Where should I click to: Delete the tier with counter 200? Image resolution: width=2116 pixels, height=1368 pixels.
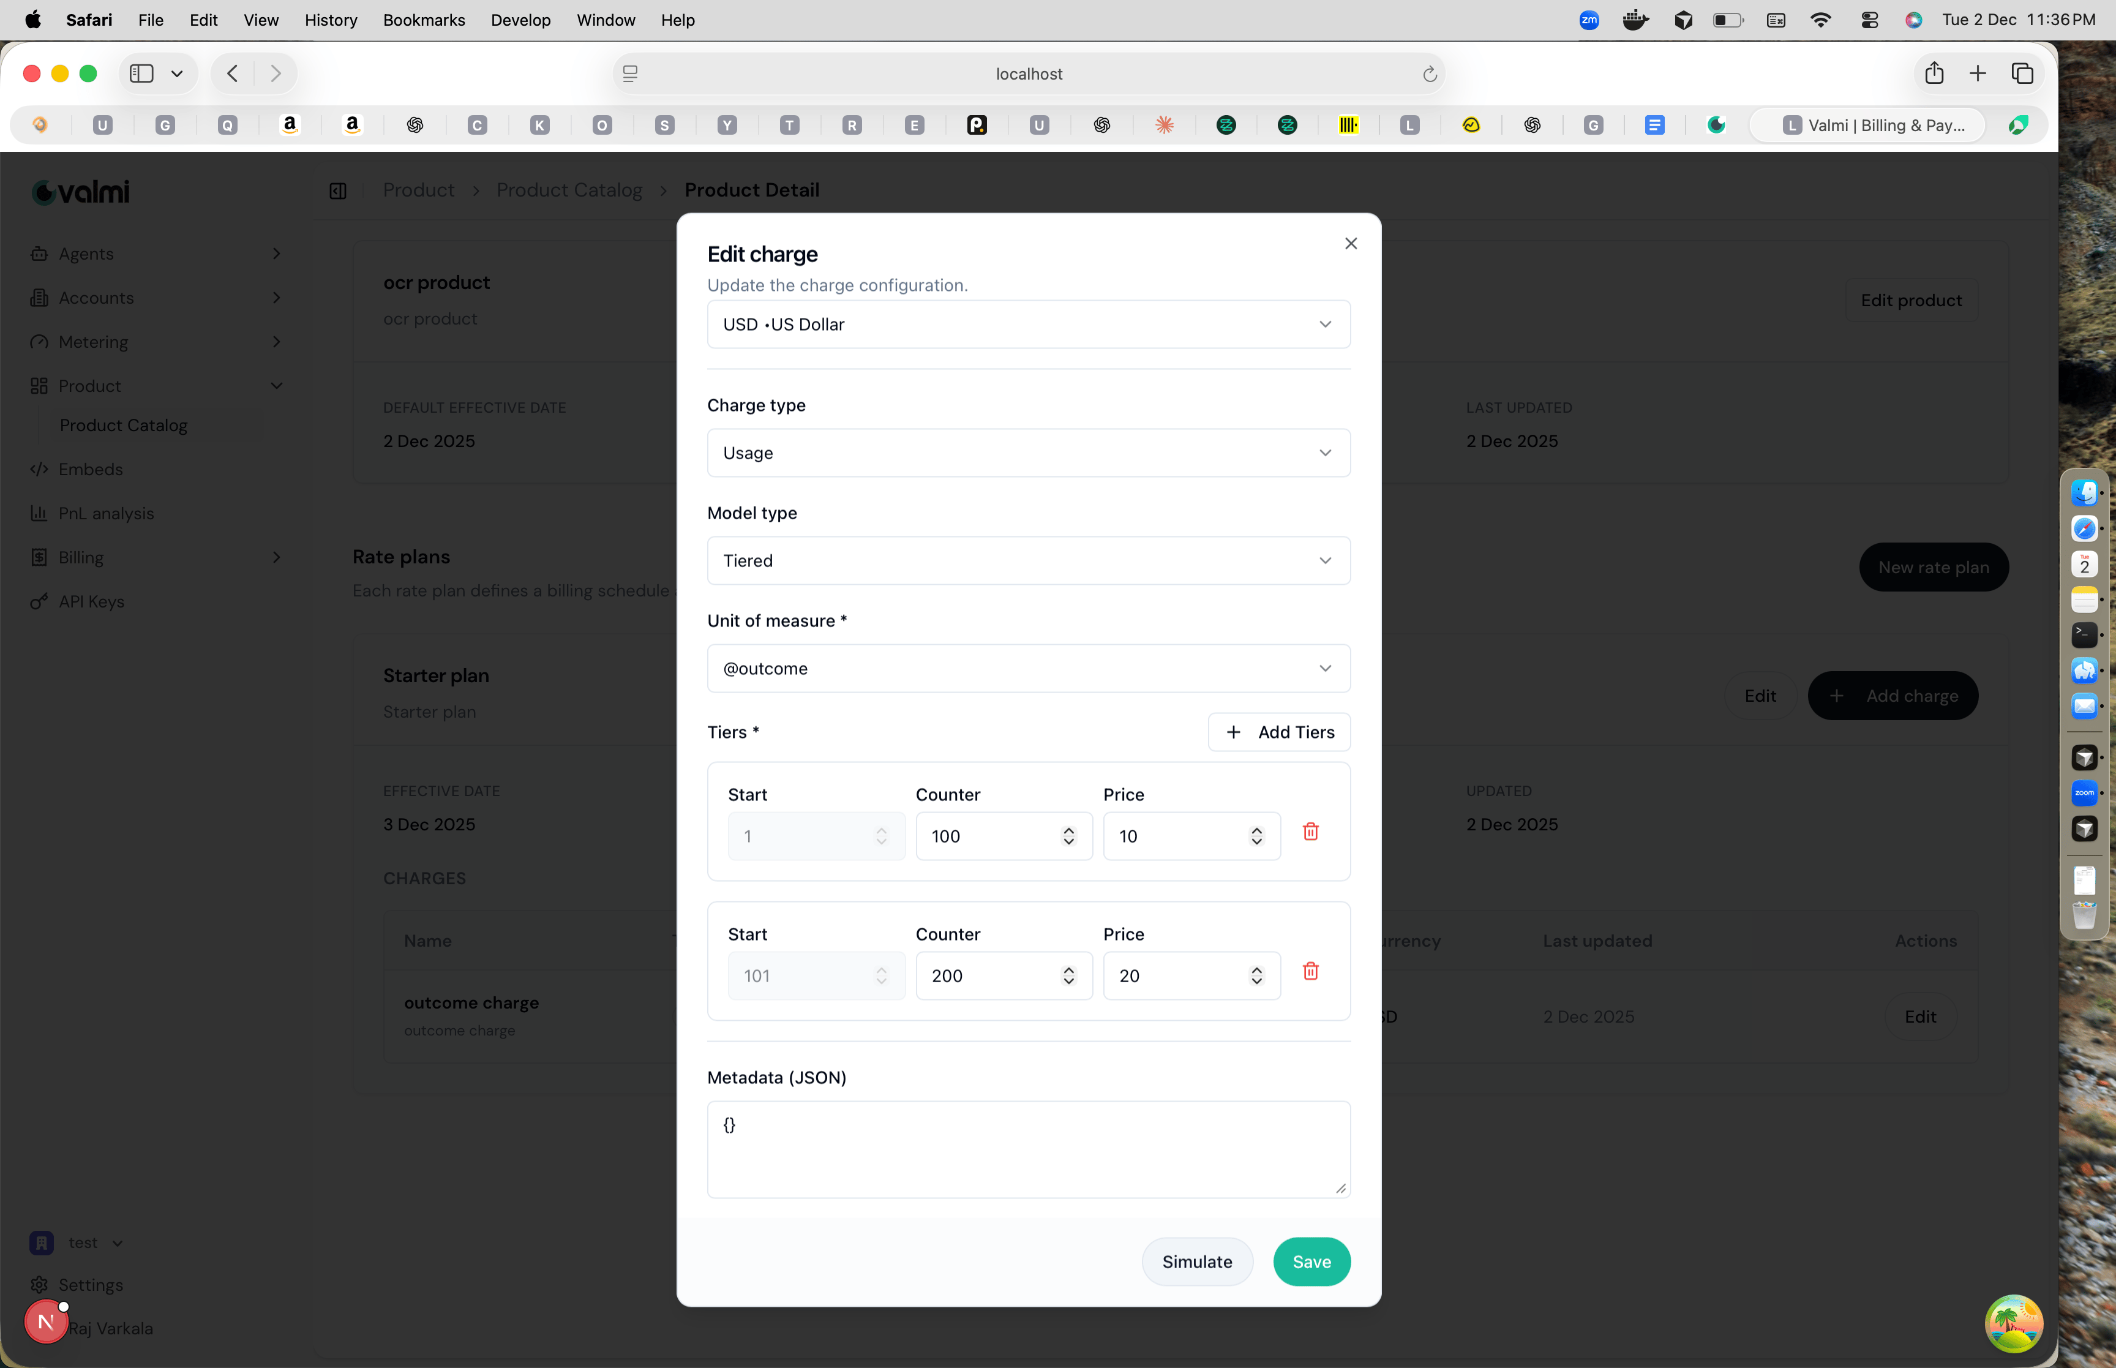(1310, 971)
